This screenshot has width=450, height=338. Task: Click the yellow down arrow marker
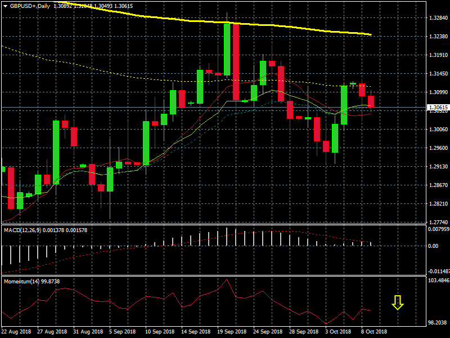398,303
